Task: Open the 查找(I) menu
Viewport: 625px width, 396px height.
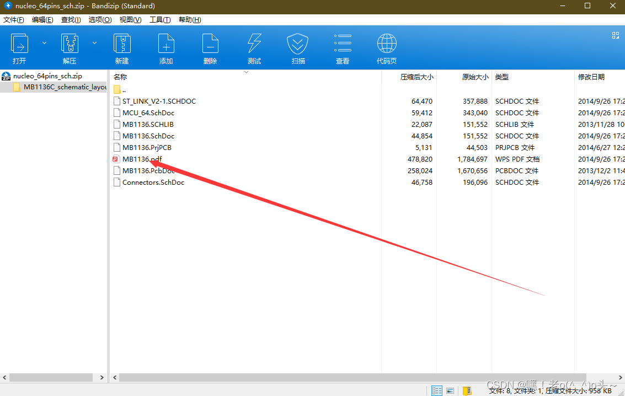Action: coord(71,20)
